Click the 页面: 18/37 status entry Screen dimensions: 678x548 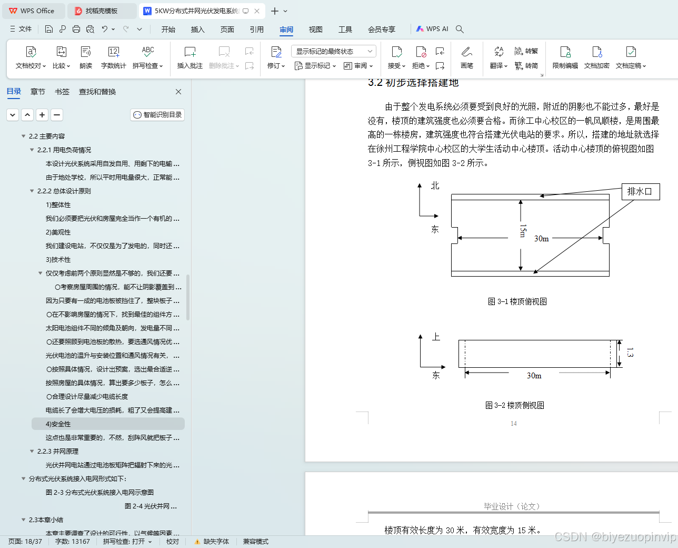point(25,542)
